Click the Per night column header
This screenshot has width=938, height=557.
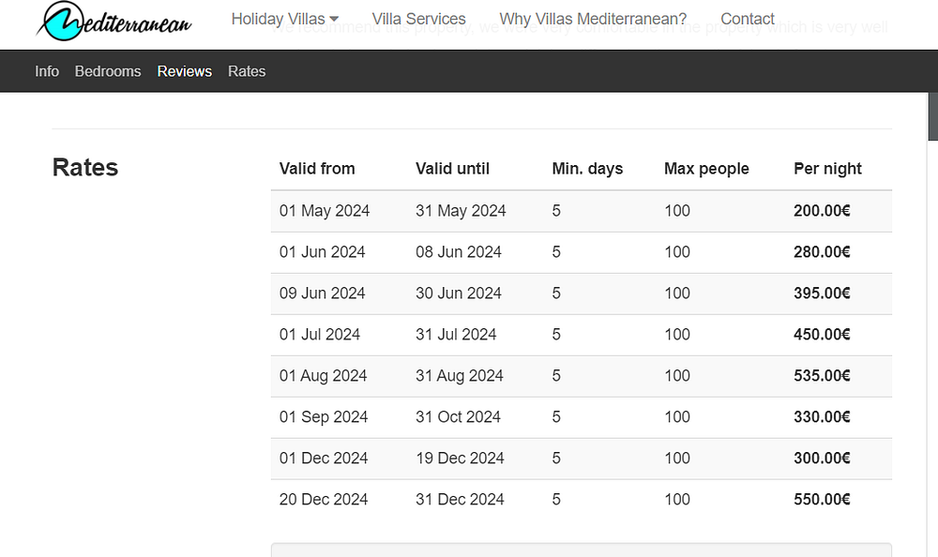[x=827, y=169]
